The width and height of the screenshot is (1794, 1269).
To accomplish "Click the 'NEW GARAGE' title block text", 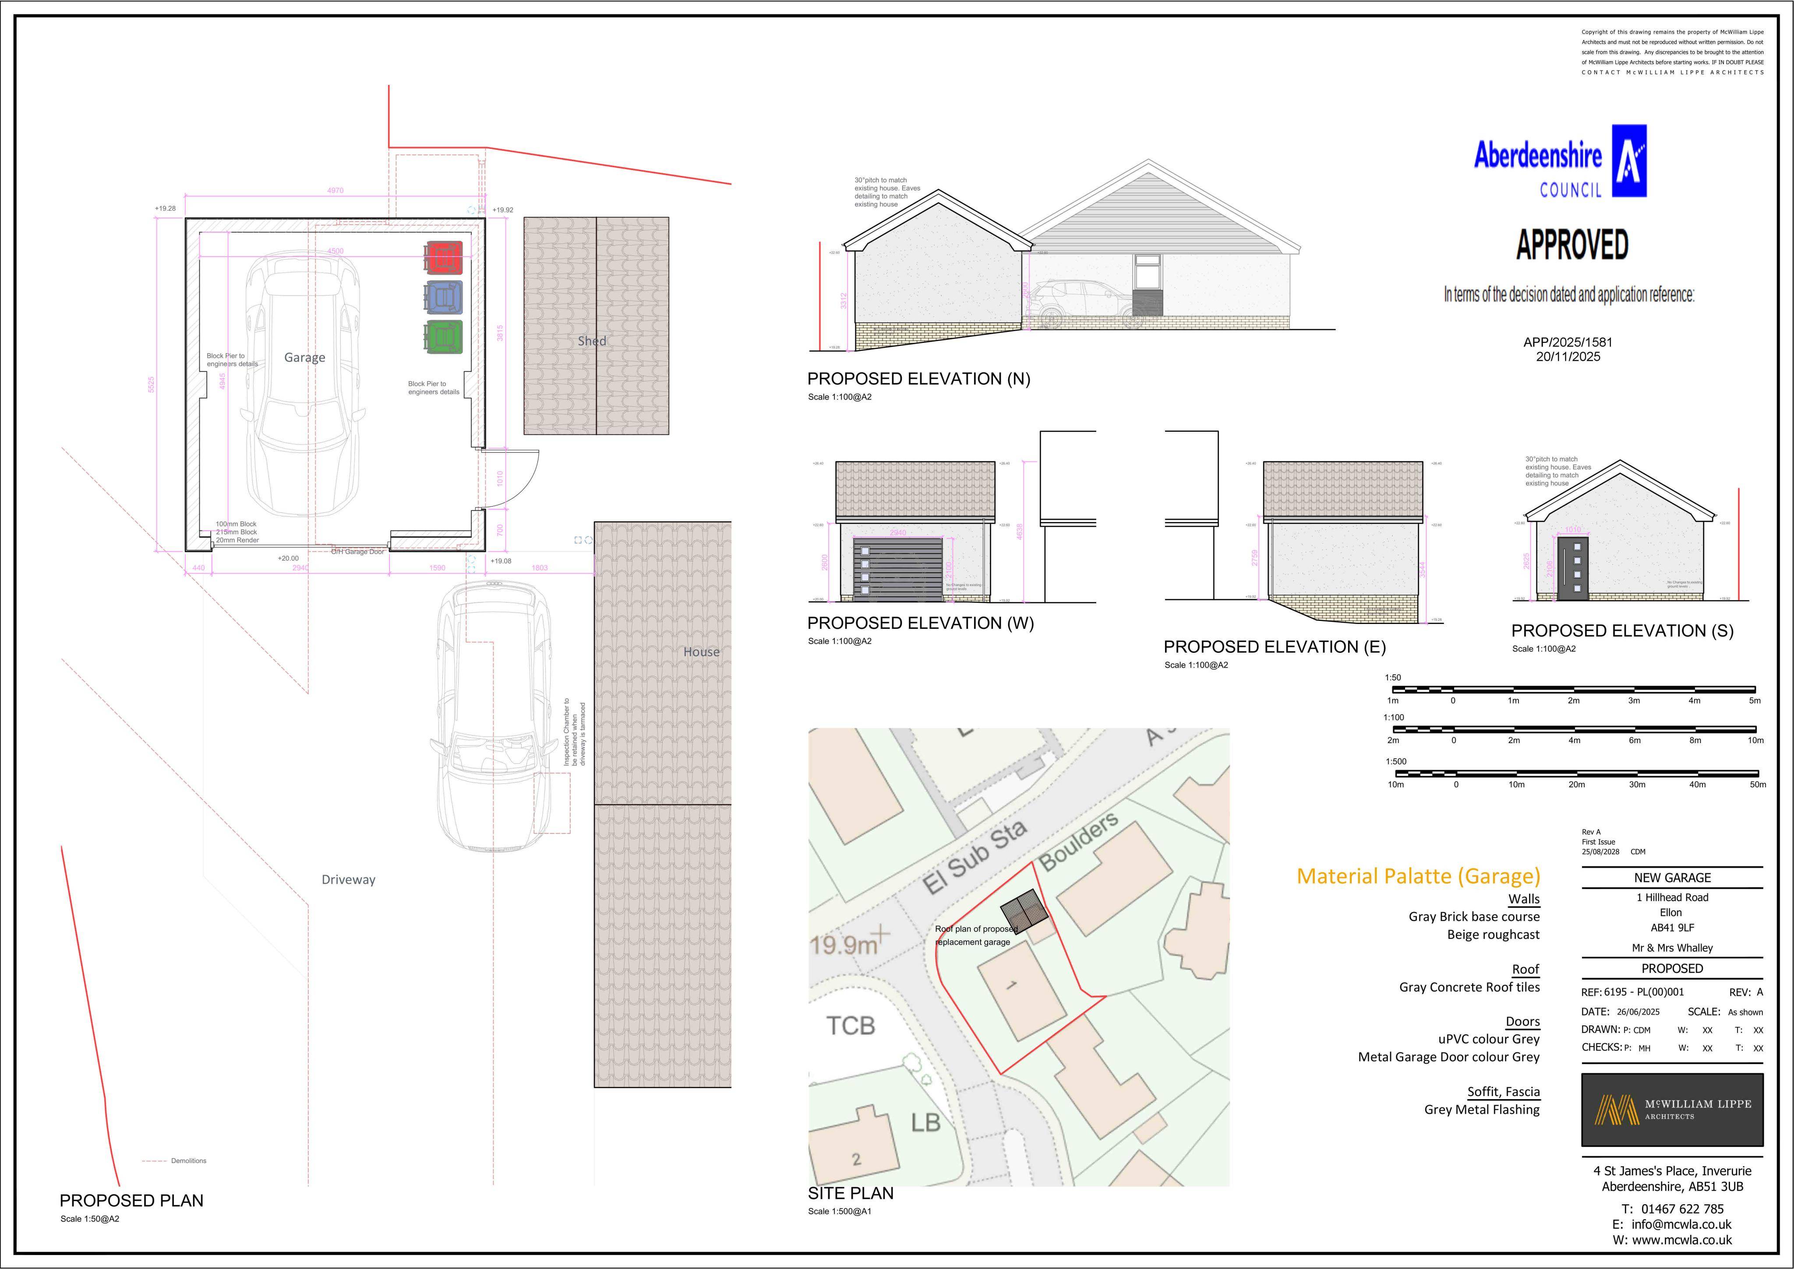I will click(1672, 878).
